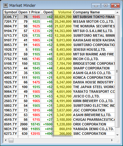The height and width of the screenshot is (146, 123).
Task: Click the Company Name column header
Action: [x=93, y=12]
